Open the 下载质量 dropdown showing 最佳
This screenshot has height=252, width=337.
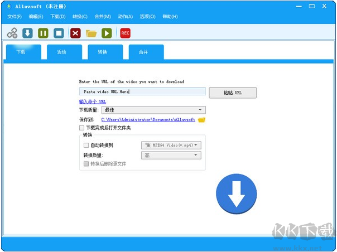(153, 110)
